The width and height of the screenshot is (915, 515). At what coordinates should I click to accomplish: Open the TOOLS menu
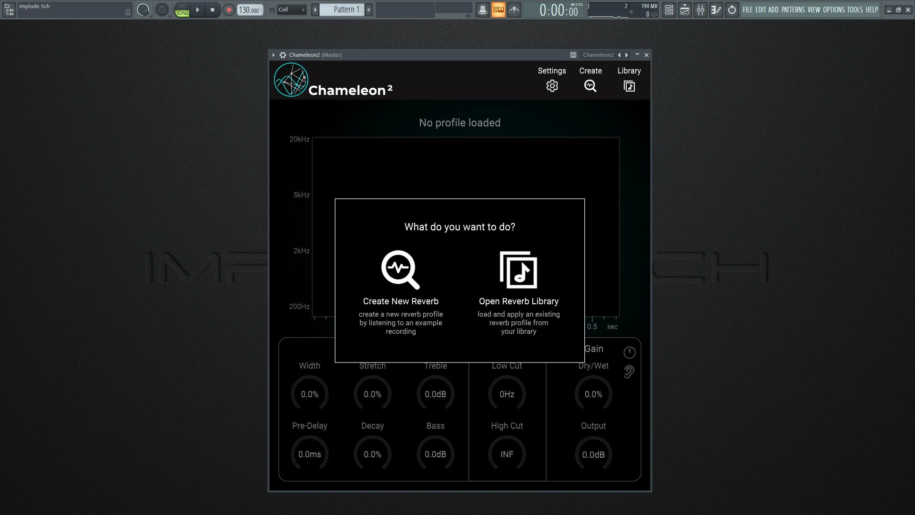pos(855,10)
